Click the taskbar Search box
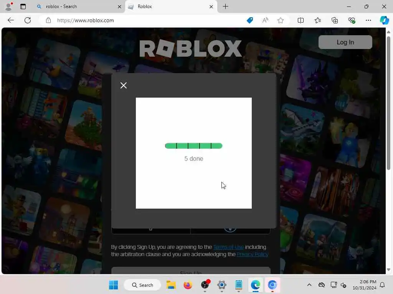393x294 pixels. [x=142, y=285]
